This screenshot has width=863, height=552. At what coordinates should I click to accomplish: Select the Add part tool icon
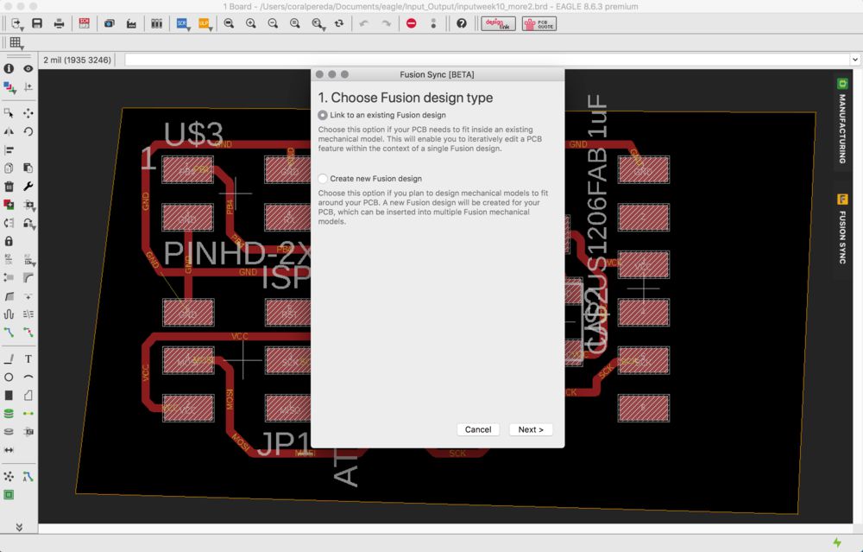(9, 205)
